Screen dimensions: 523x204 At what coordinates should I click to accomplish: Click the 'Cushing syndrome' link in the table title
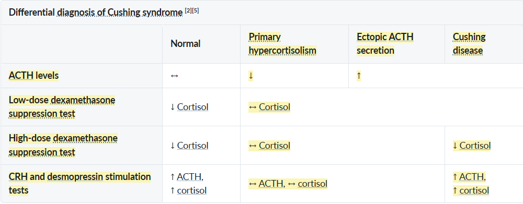coord(145,13)
